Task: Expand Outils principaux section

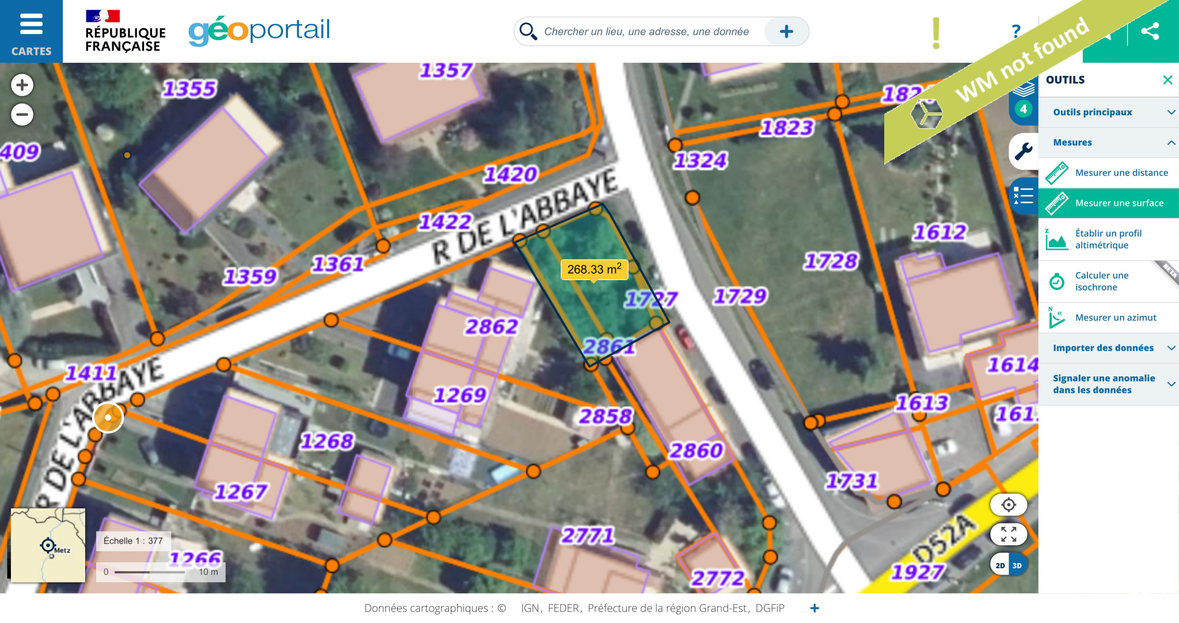Action: click(x=1109, y=112)
